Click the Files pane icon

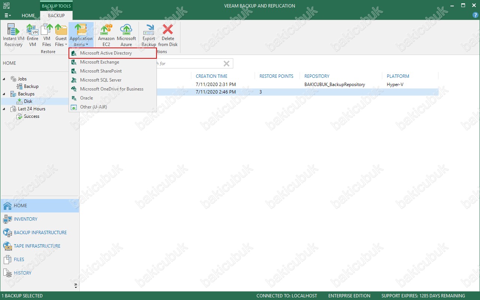7,260
